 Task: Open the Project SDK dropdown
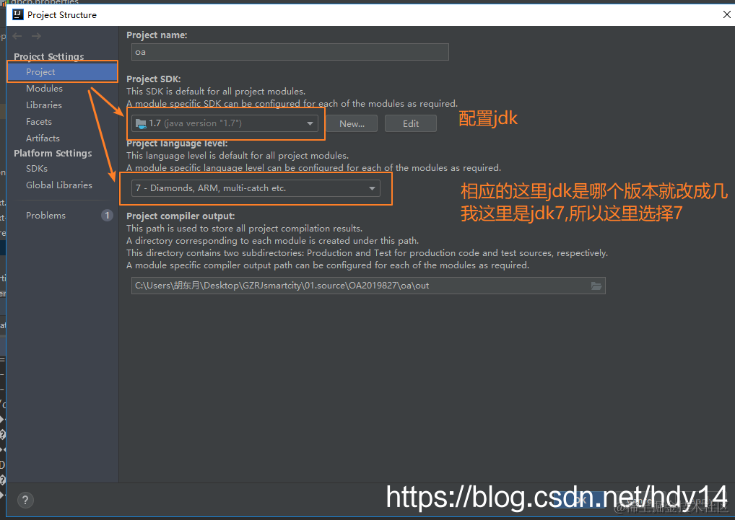225,123
